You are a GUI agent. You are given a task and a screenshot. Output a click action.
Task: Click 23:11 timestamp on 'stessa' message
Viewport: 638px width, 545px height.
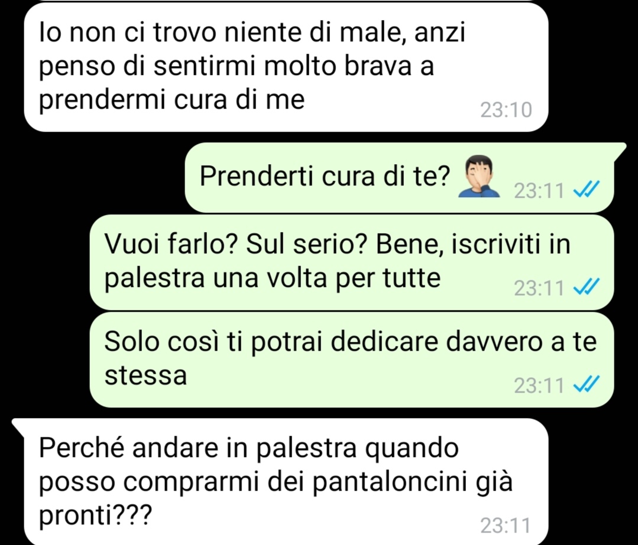pyautogui.click(x=539, y=385)
